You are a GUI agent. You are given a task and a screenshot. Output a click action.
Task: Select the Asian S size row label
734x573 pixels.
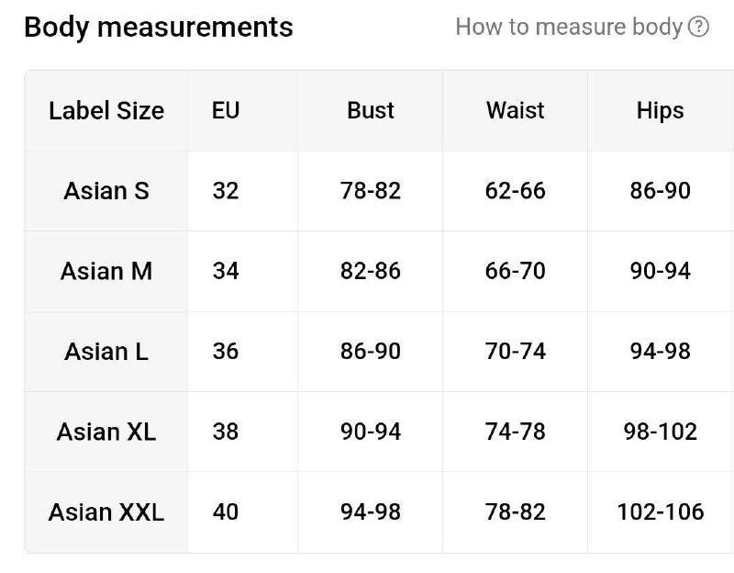pyautogui.click(x=106, y=191)
